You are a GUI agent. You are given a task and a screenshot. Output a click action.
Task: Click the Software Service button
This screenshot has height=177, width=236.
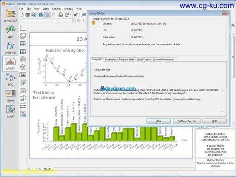point(187,121)
